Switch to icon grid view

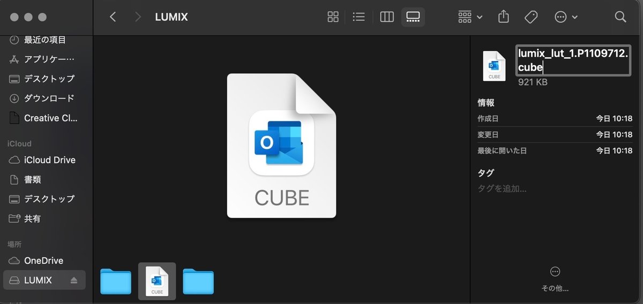(x=333, y=17)
